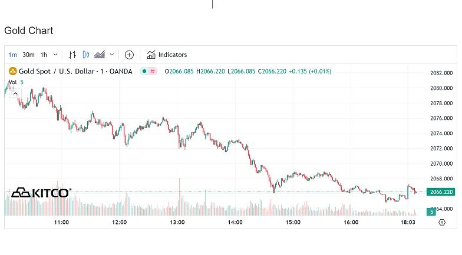462x255 pixels.
Task: Click the chart settings gear icon
Action: 443,222
